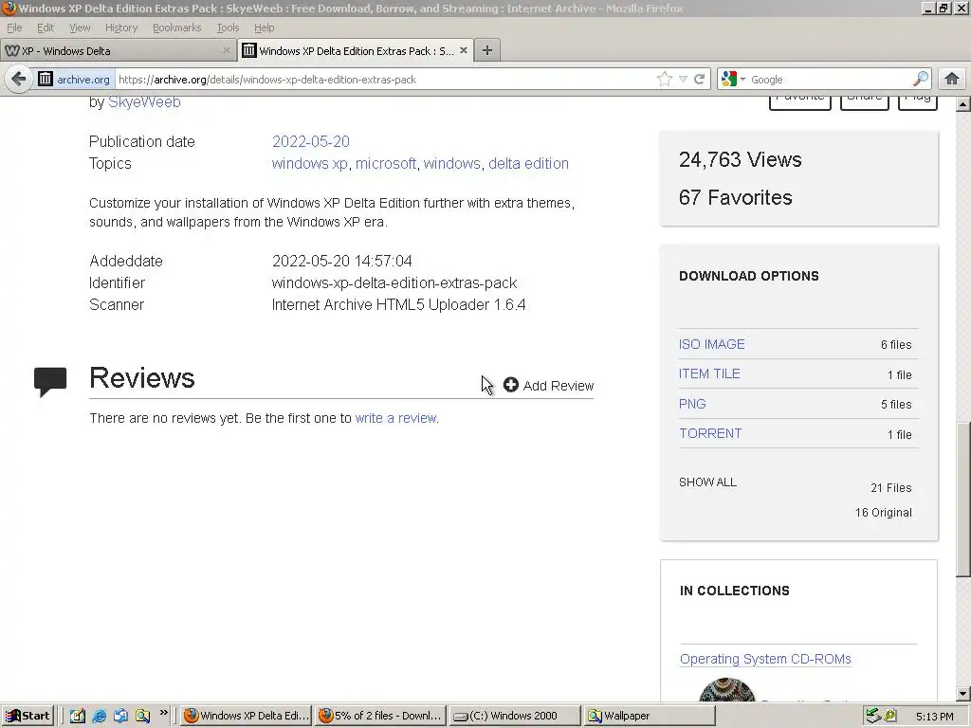The image size is (971, 728).
Task: Click the system tray clock 5:13 PM
Action: [x=934, y=717]
